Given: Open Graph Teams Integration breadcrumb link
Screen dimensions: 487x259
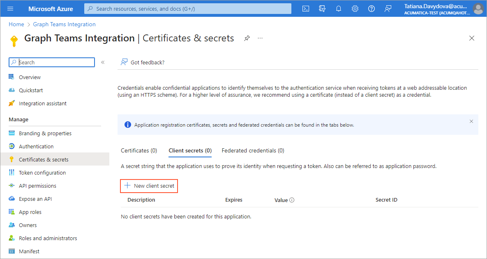Looking at the screenshot, I should pos(64,24).
